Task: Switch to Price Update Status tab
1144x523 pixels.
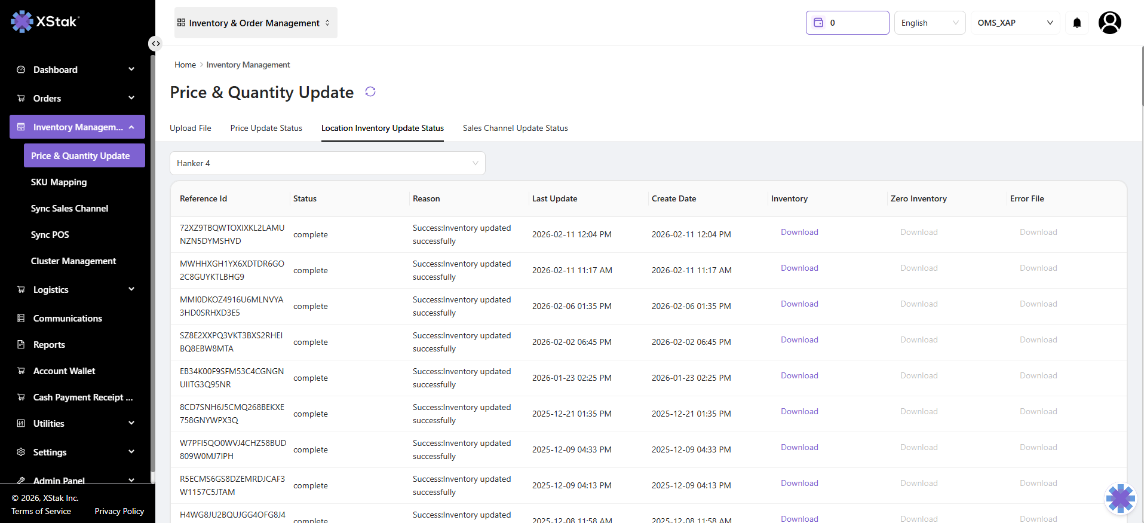Action: pos(266,129)
